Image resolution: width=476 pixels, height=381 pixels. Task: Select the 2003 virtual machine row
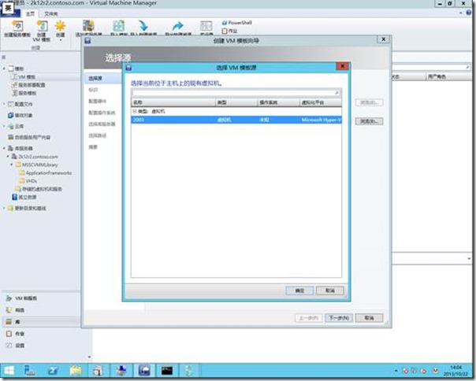click(x=236, y=120)
